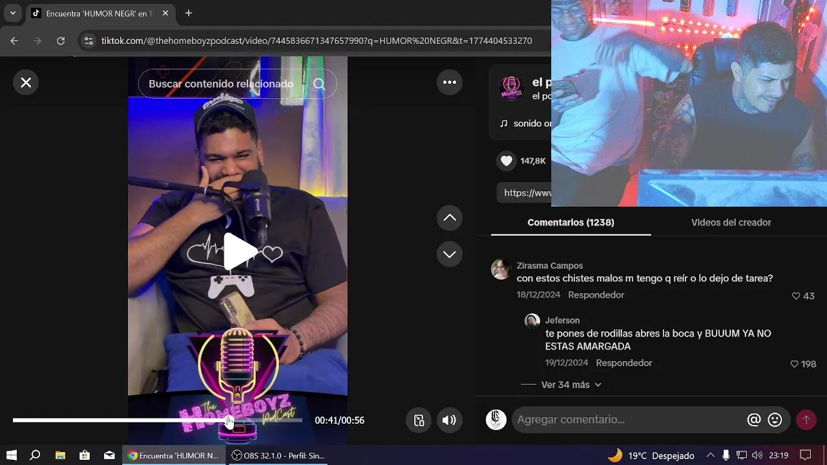
Task: Seek on the video progress bar
Action: (158, 420)
